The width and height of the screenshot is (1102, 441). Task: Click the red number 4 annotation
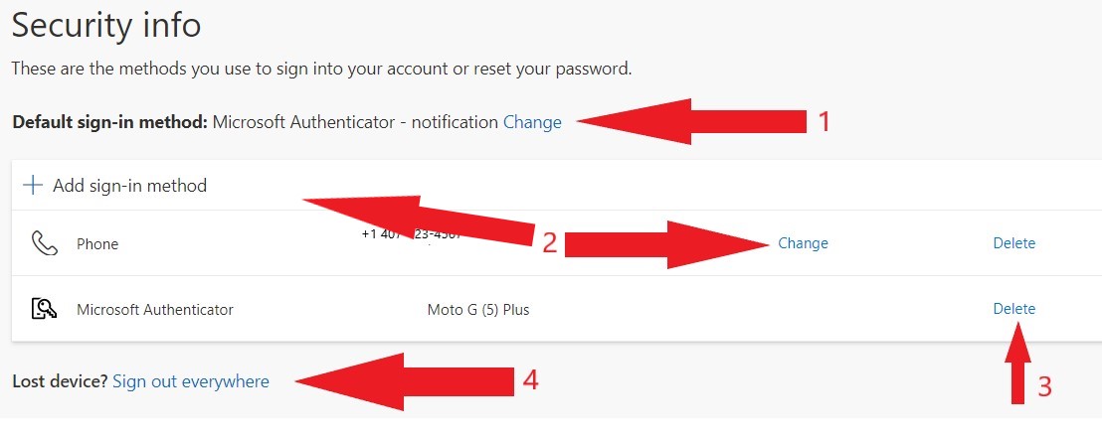(531, 380)
